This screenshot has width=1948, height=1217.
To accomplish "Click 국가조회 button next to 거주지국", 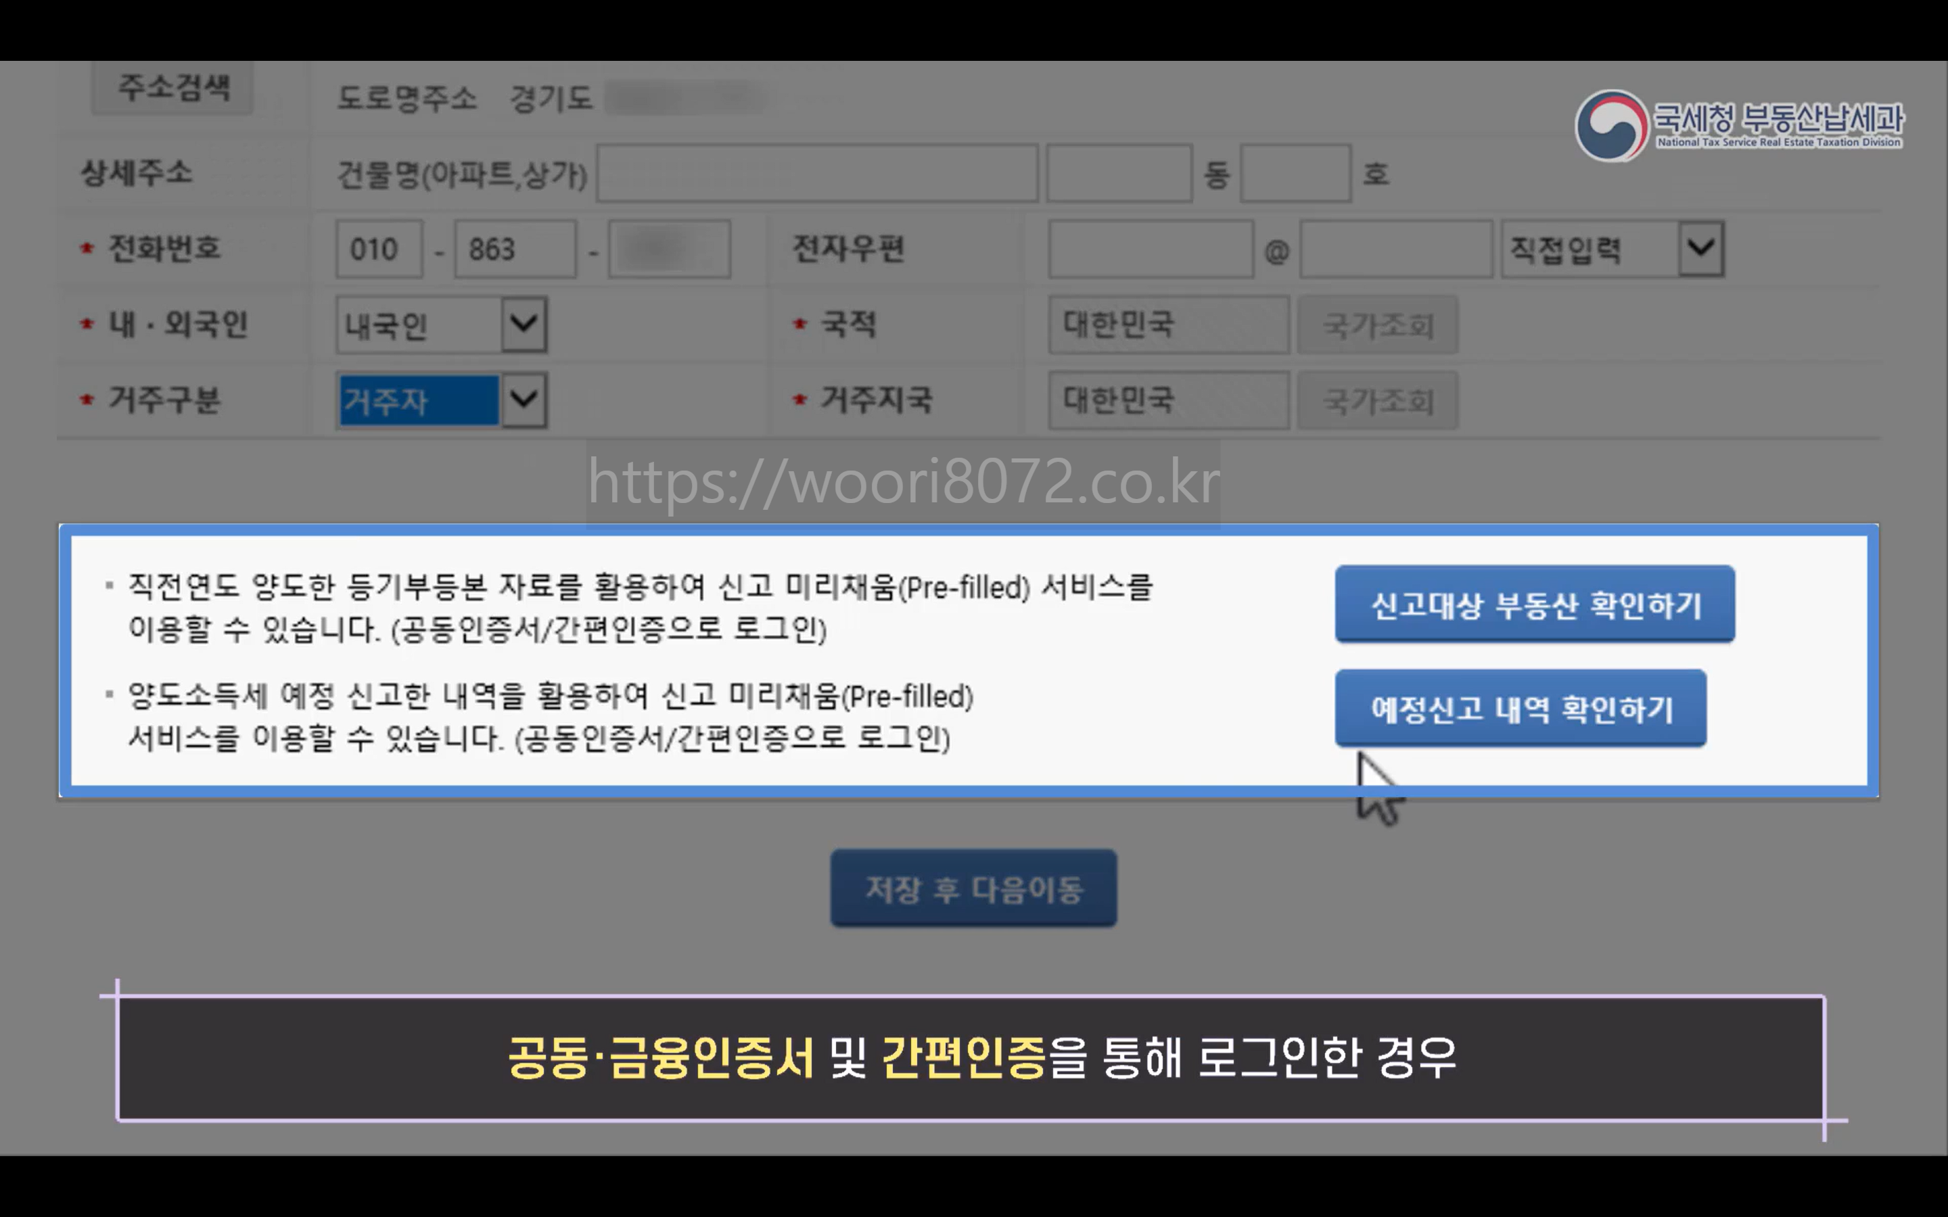I will tap(1377, 400).
